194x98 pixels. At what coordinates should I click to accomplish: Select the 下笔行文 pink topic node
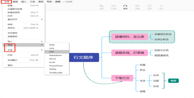pos(122,78)
